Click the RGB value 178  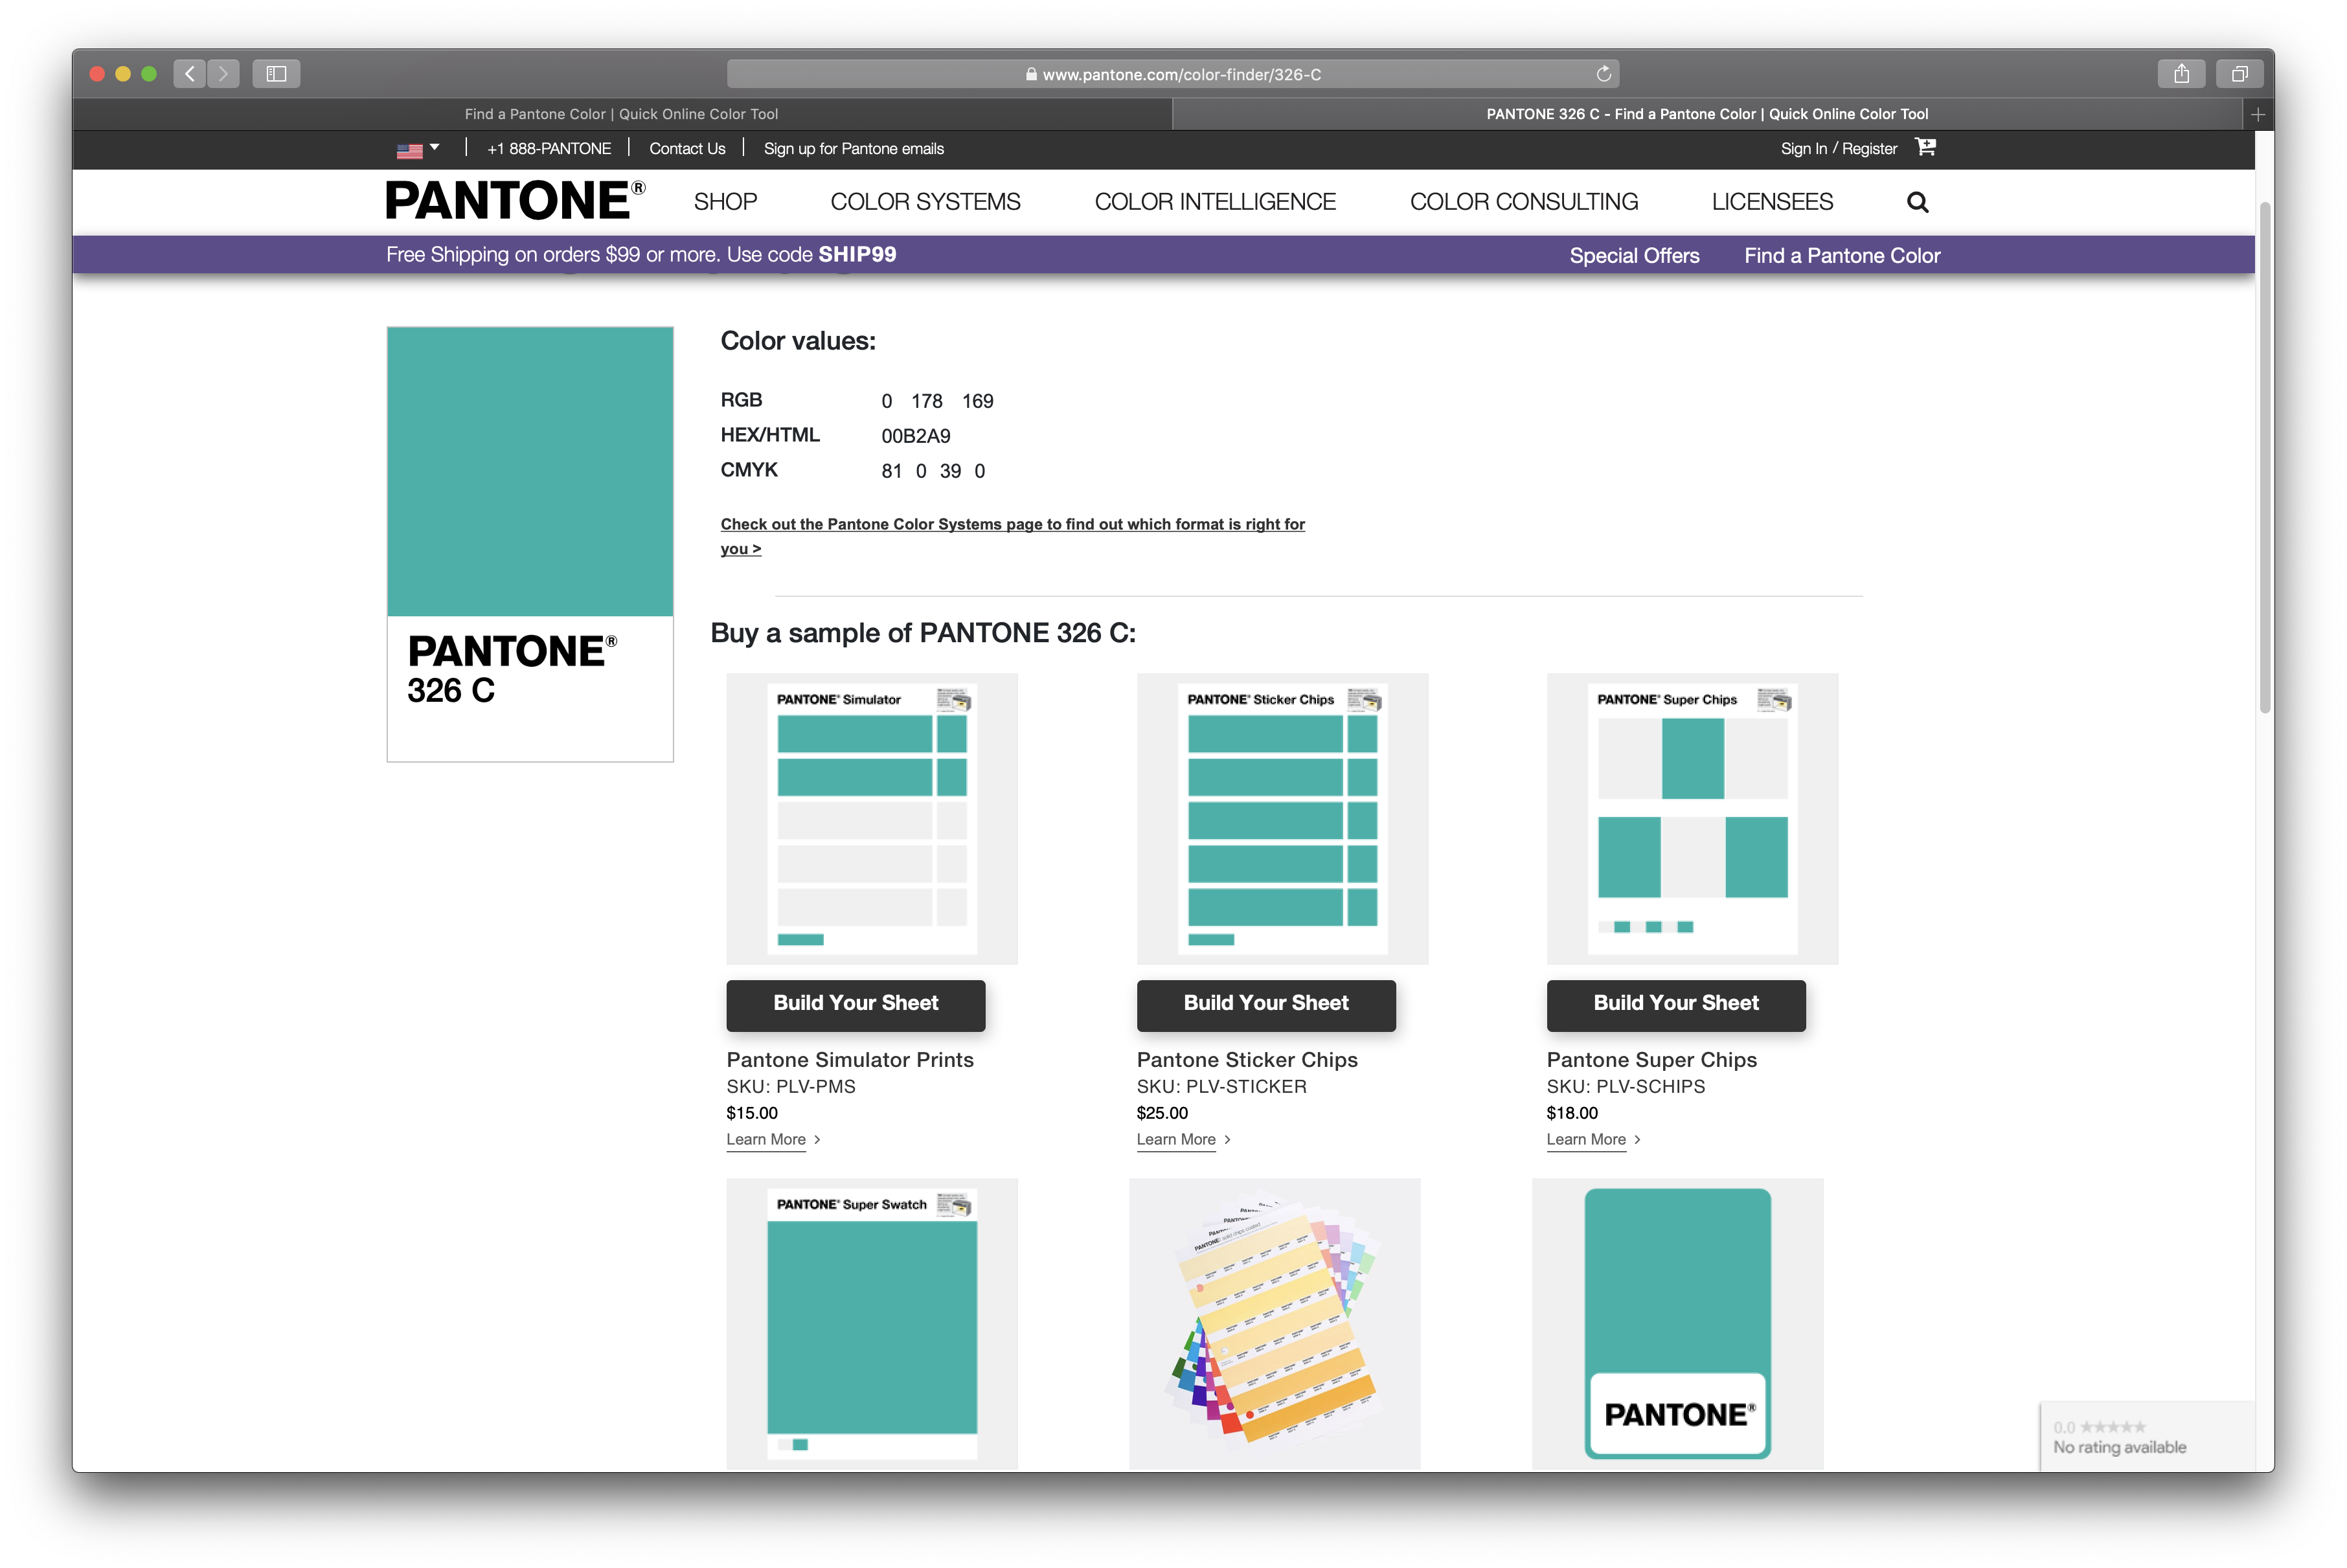(926, 401)
